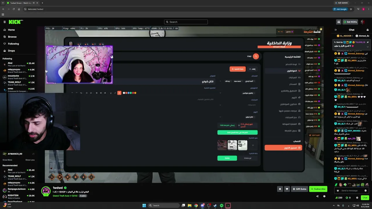Open the leftmost case image thumbnail
372x209 pixels.
tap(222, 145)
